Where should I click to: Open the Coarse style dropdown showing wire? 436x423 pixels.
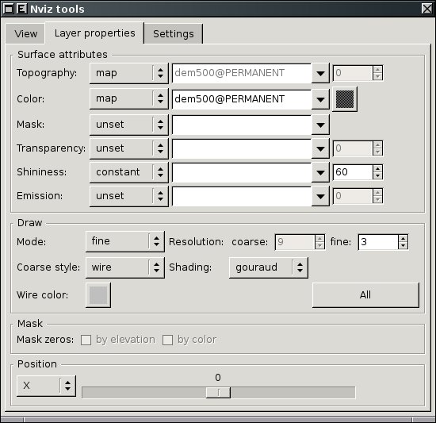(125, 267)
